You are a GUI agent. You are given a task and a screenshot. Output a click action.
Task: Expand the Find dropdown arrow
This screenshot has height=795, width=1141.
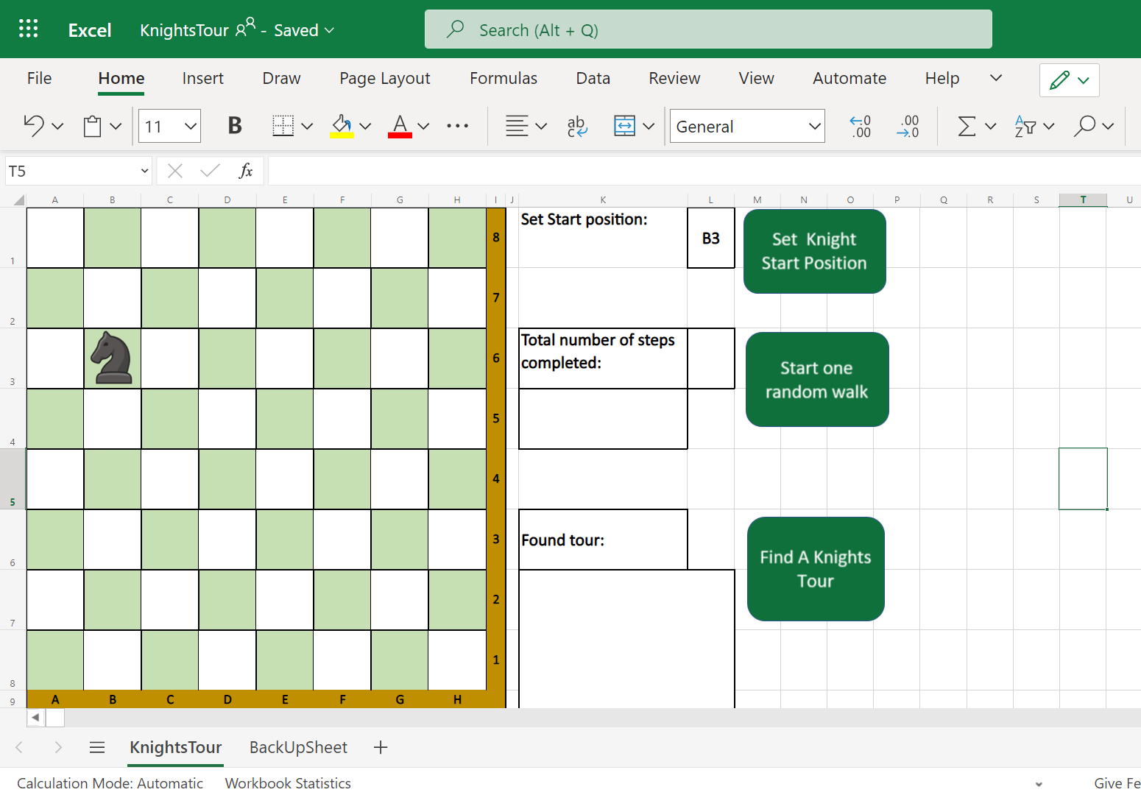(1109, 126)
